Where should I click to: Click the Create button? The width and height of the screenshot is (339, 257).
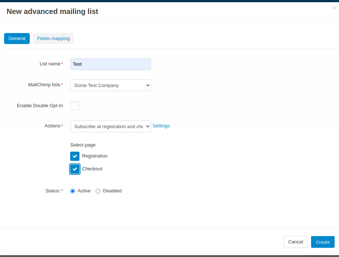[x=322, y=242]
